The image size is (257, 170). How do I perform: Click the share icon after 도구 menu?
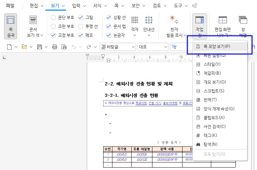click(194, 6)
